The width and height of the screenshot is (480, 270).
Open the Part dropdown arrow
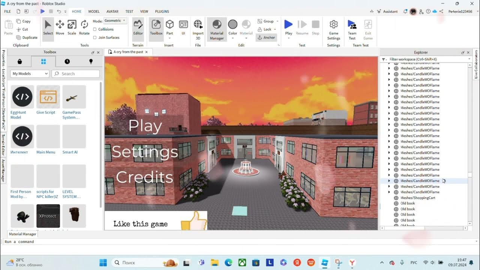169,37
